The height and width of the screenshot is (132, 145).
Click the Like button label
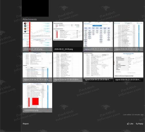pyautogui.click(x=131, y=124)
